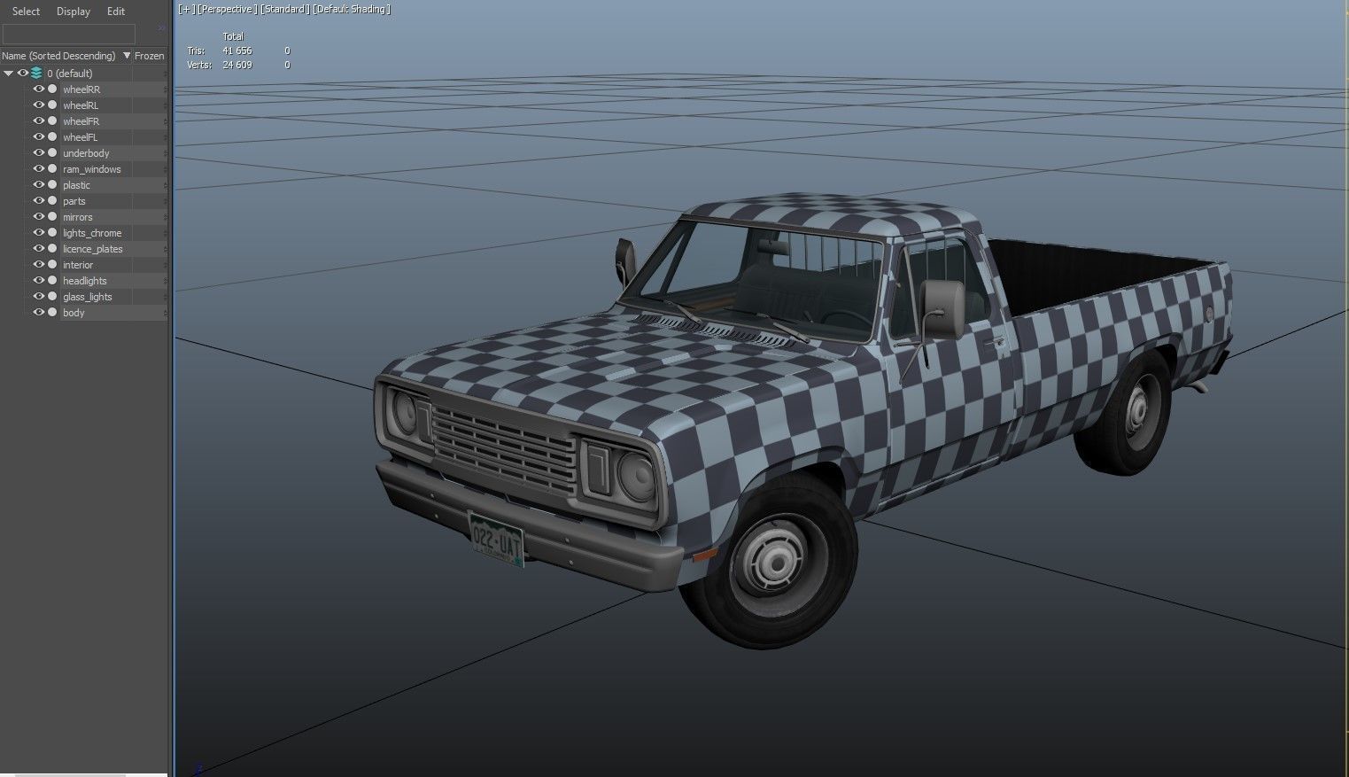Select the headlights row name
The image size is (1349, 777).
pos(84,281)
